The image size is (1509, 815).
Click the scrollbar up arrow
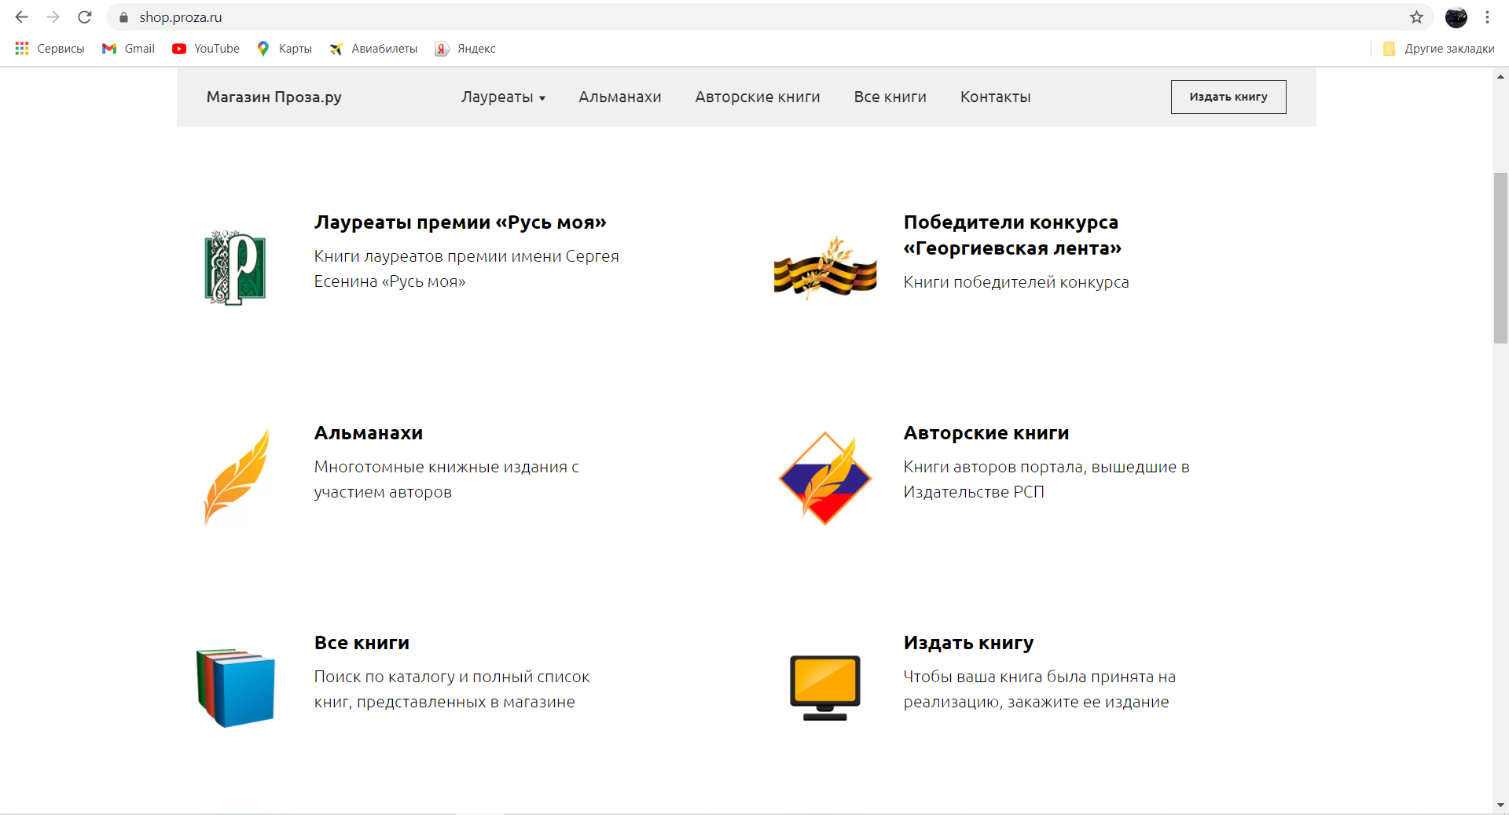click(x=1500, y=77)
